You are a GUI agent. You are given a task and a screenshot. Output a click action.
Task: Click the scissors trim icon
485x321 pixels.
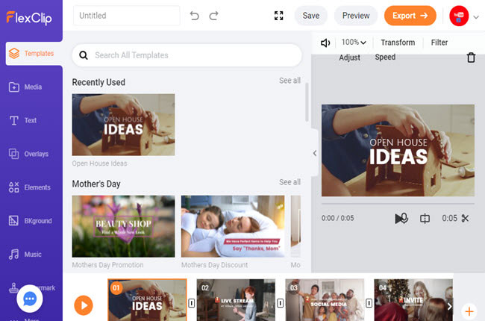pos(466,219)
